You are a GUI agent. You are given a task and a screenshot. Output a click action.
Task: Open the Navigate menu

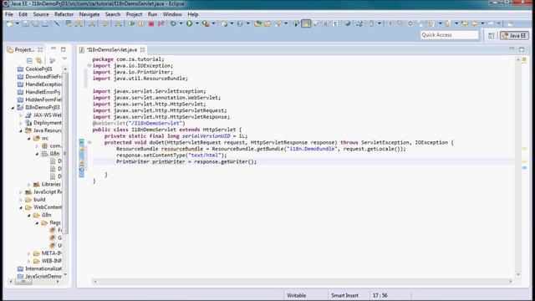tap(89, 14)
